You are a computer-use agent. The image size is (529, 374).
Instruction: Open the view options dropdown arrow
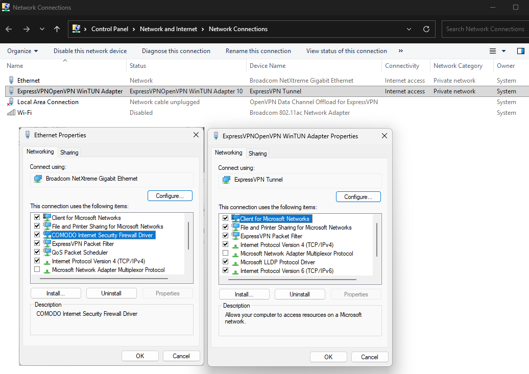pyautogui.click(x=503, y=51)
